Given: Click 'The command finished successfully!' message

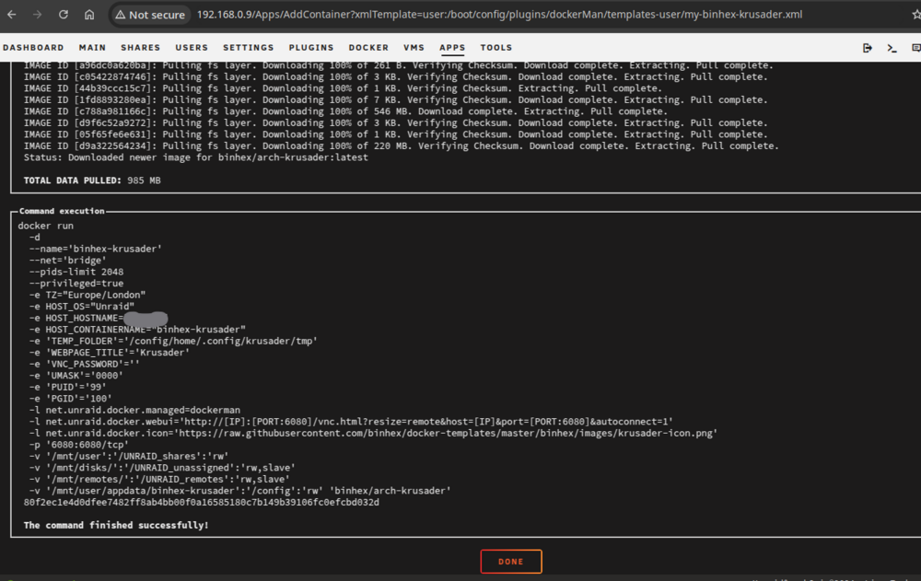Looking at the screenshot, I should (x=116, y=525).
